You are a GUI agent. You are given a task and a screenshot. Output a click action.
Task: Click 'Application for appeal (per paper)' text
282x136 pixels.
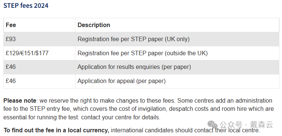point(122,81)
